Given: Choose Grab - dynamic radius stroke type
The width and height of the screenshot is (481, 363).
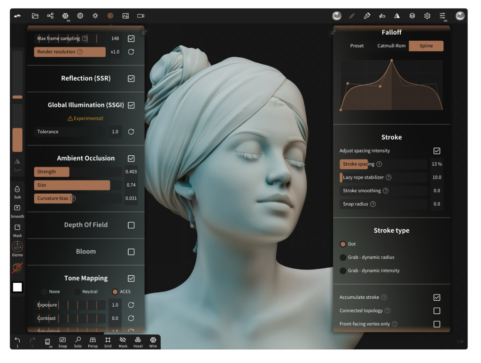Looking at the screenshot, I should click(x=343, y=257).
